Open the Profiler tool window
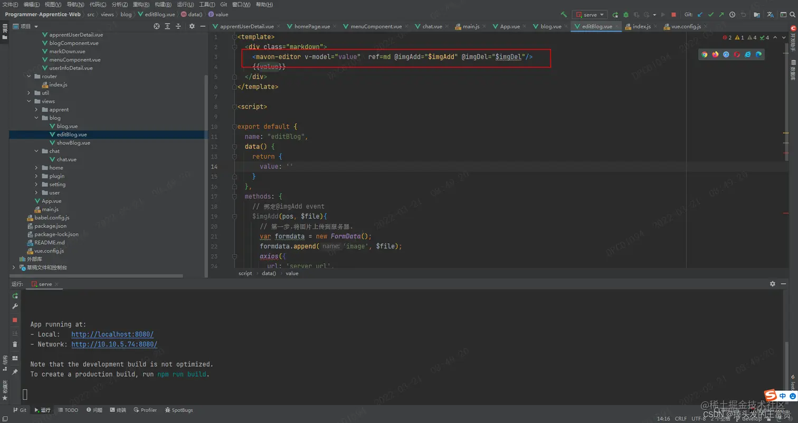Viewport: 798px width, 423px height. pyautogui.click(x=145, y=410)
